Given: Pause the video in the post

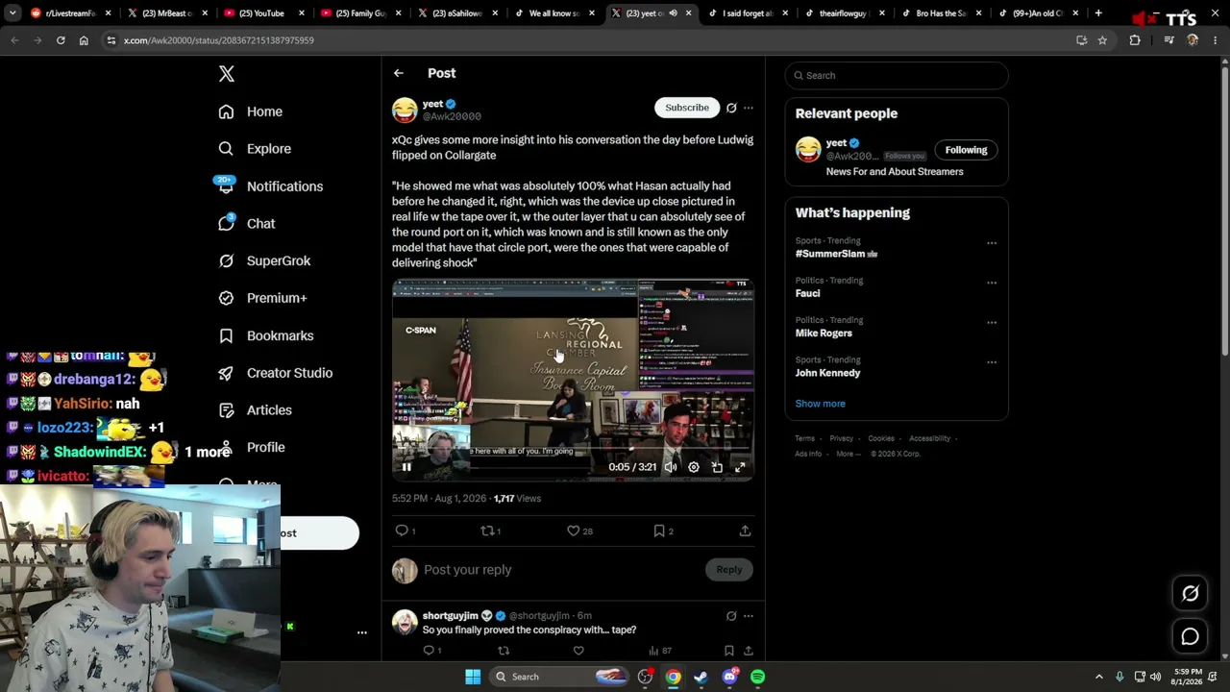Looking at the screenshot, I should click(x=406, y=467).
